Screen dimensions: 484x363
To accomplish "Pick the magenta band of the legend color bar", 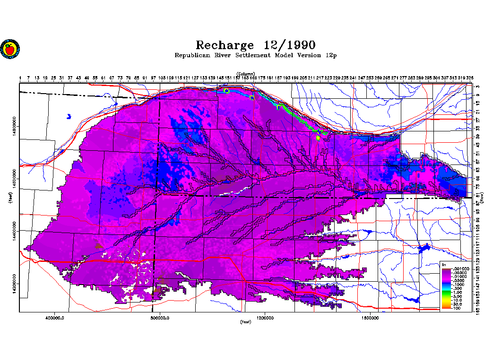I will 446,279.
